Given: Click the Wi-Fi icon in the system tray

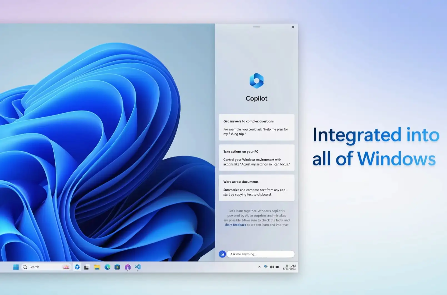Looking at the screenshot, I should point(266,267).
